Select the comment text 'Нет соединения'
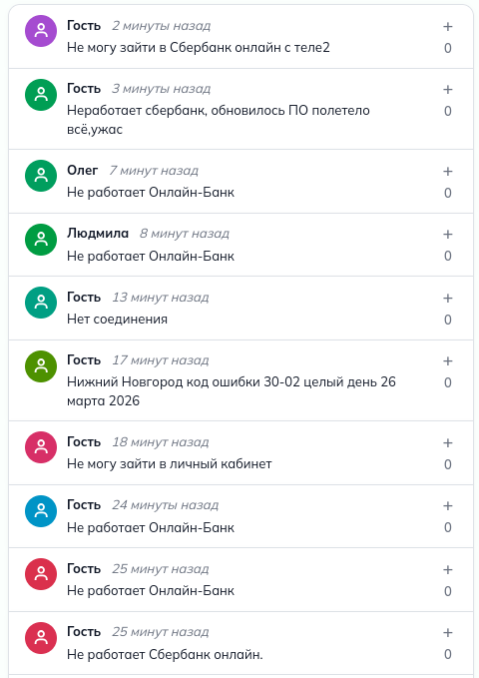Screen dimensions: 479x678 (117, 320)
